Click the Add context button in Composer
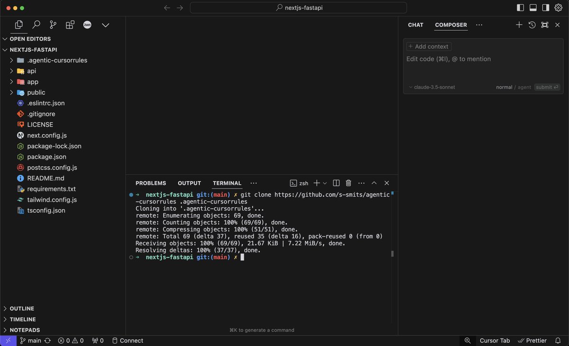The height and width of the screenshot is (346, 569). [428, 46]
